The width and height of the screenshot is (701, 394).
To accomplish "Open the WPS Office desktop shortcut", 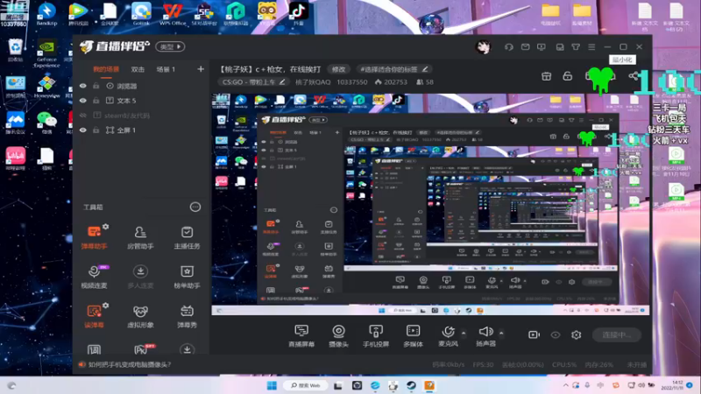I will 173,14.
